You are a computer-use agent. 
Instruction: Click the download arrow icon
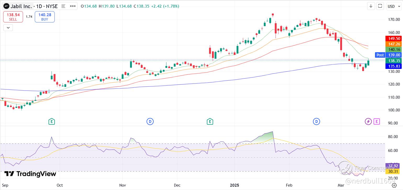[x=371, y=6]
